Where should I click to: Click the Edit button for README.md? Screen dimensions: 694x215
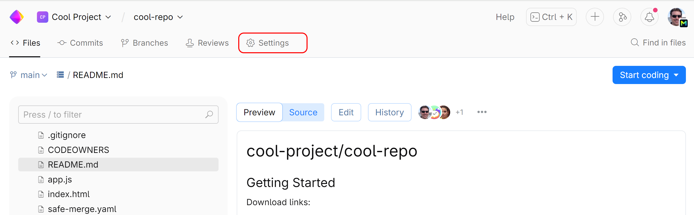click(x=346, y=112)
